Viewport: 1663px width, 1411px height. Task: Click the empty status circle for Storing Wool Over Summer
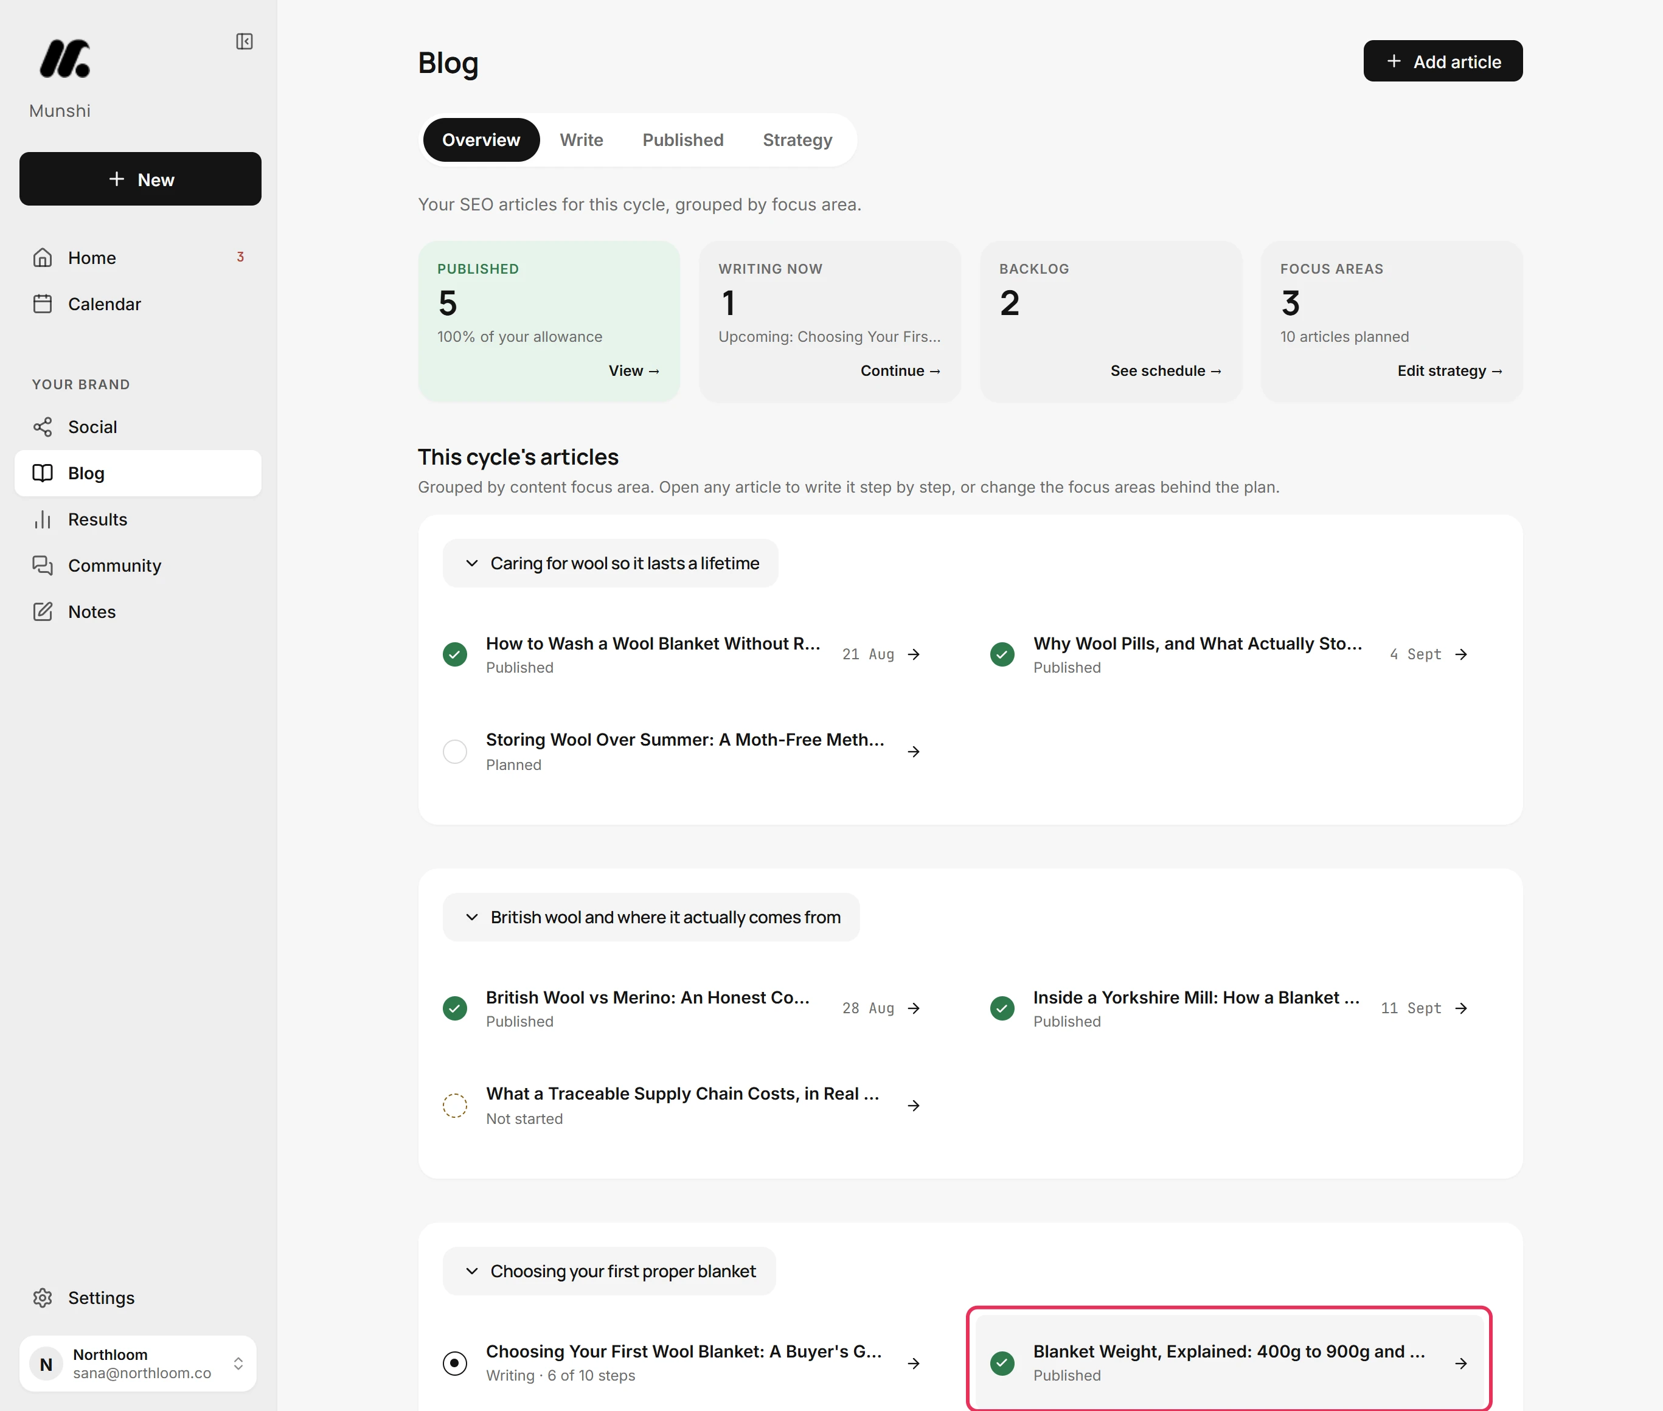455,752
